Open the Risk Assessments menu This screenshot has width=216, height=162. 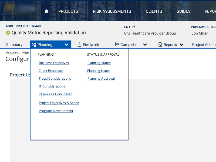112,11
